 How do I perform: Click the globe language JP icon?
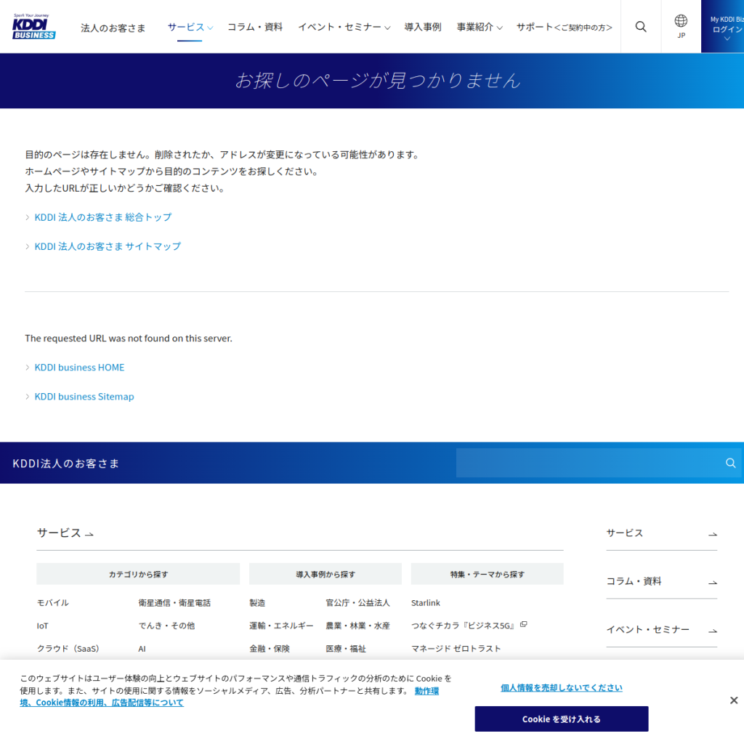pos(681,27)
